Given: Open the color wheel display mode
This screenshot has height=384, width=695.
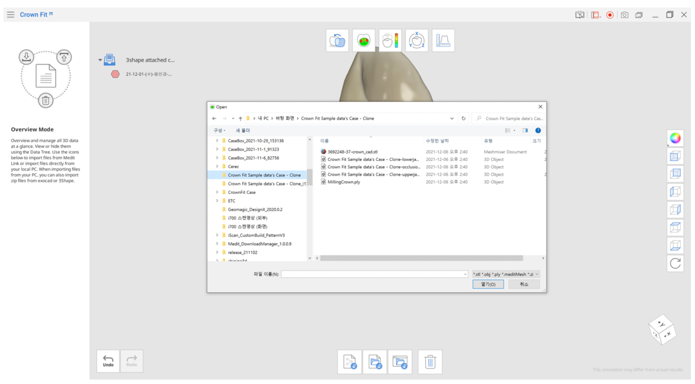Looking at the screenshot, I should (x=675, y=138).
